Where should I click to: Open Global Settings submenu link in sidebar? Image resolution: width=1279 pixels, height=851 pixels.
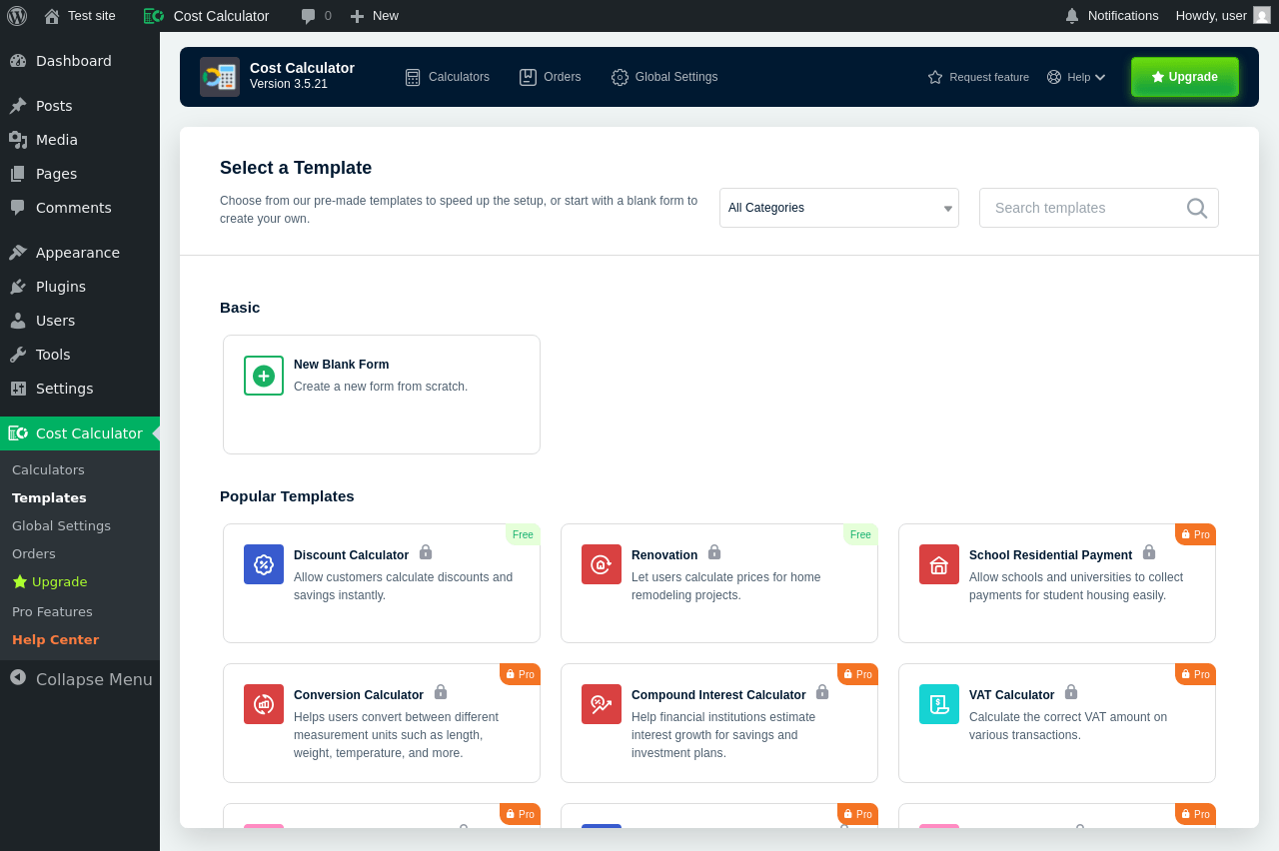pyautogui.click(x=61, y=525)
